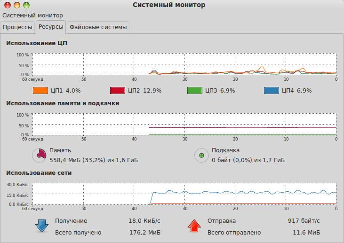This screenshot has height=243, width=344.
Task: Click the network usage history graph
Action: click(x=184, y=194)
